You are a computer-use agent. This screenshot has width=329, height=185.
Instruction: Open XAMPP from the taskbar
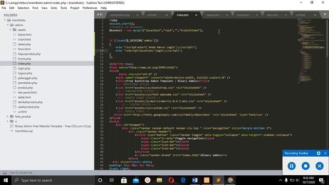tap(207, 180)
